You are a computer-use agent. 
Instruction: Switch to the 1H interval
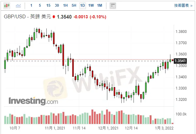(x=65, y=5)
